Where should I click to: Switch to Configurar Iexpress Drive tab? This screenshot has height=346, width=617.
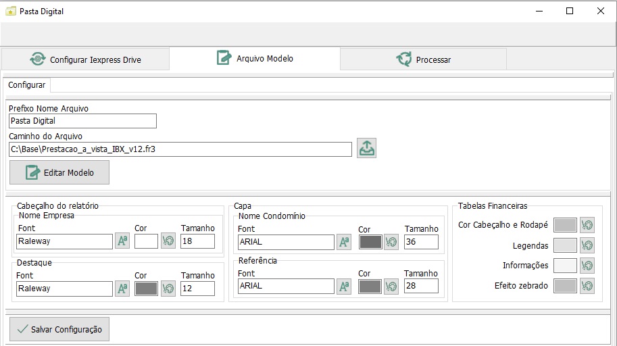click(86, 59)
